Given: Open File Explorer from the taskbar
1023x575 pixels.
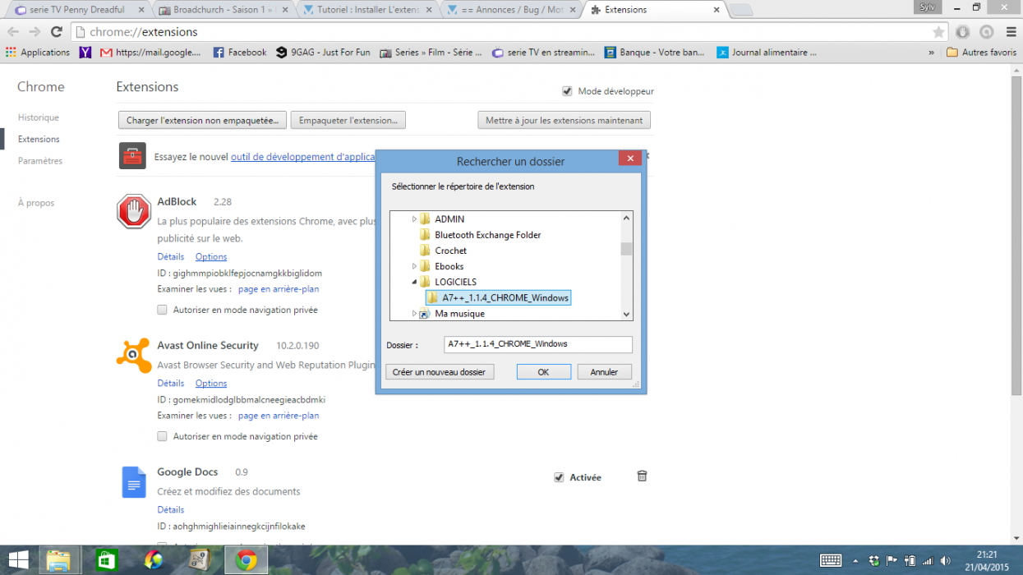Looking at the screenshot, I should pos(59,560).
